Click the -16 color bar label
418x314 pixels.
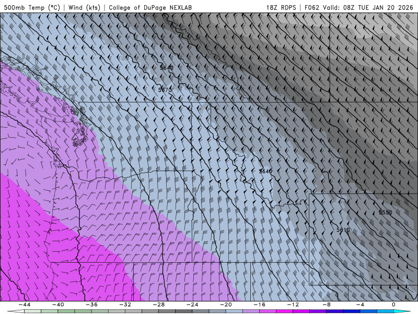(x=259, y=305)
